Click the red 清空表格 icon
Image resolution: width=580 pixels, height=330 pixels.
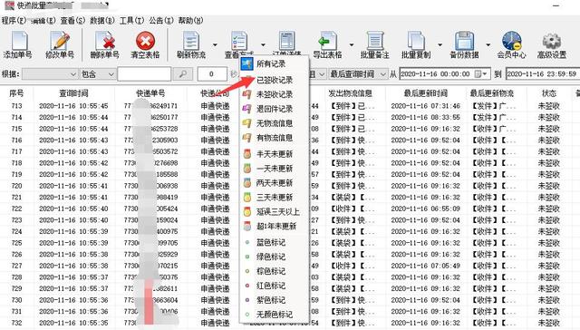click(x=145, y=41)
